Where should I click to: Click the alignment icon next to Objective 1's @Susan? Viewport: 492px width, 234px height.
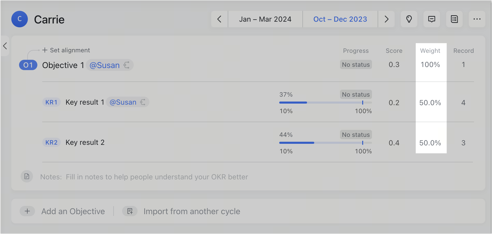coord(126,65)
